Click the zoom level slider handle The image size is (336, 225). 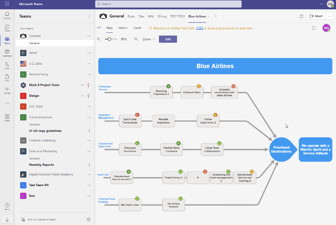(109, 39)
